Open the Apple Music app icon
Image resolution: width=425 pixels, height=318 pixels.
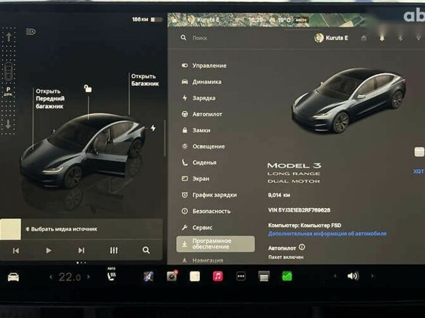[218, 276]
